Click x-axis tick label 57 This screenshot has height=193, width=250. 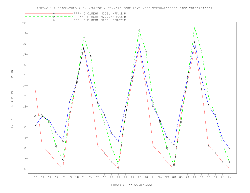(167, 177)
